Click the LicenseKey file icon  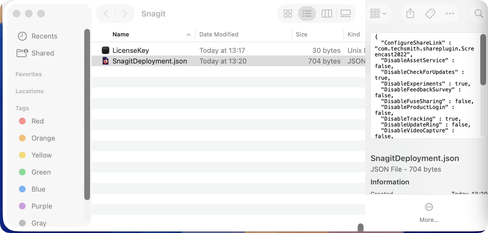pos(106,50)
